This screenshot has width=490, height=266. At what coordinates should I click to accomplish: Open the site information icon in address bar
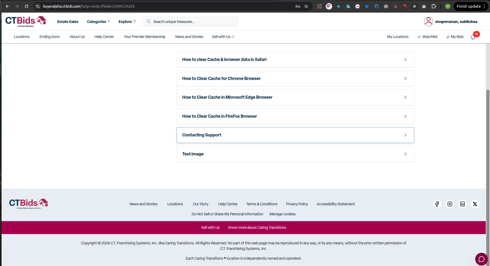(38, 6)
